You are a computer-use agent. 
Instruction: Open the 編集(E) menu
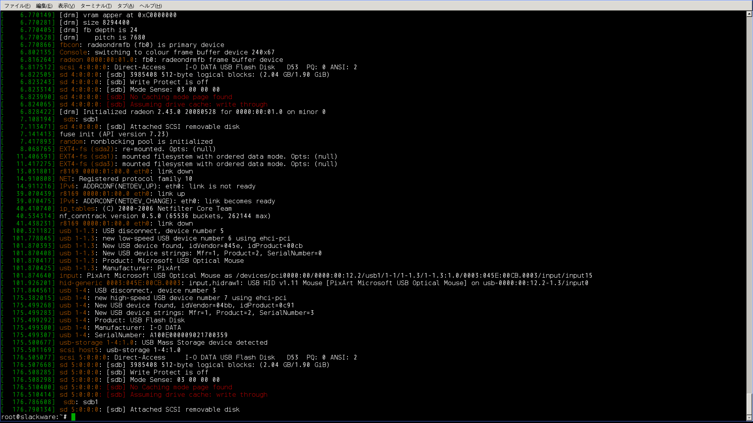tap(44, 5)
